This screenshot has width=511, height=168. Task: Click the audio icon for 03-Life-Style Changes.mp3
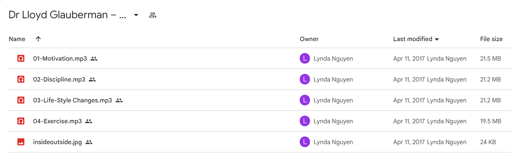point(21,100)
